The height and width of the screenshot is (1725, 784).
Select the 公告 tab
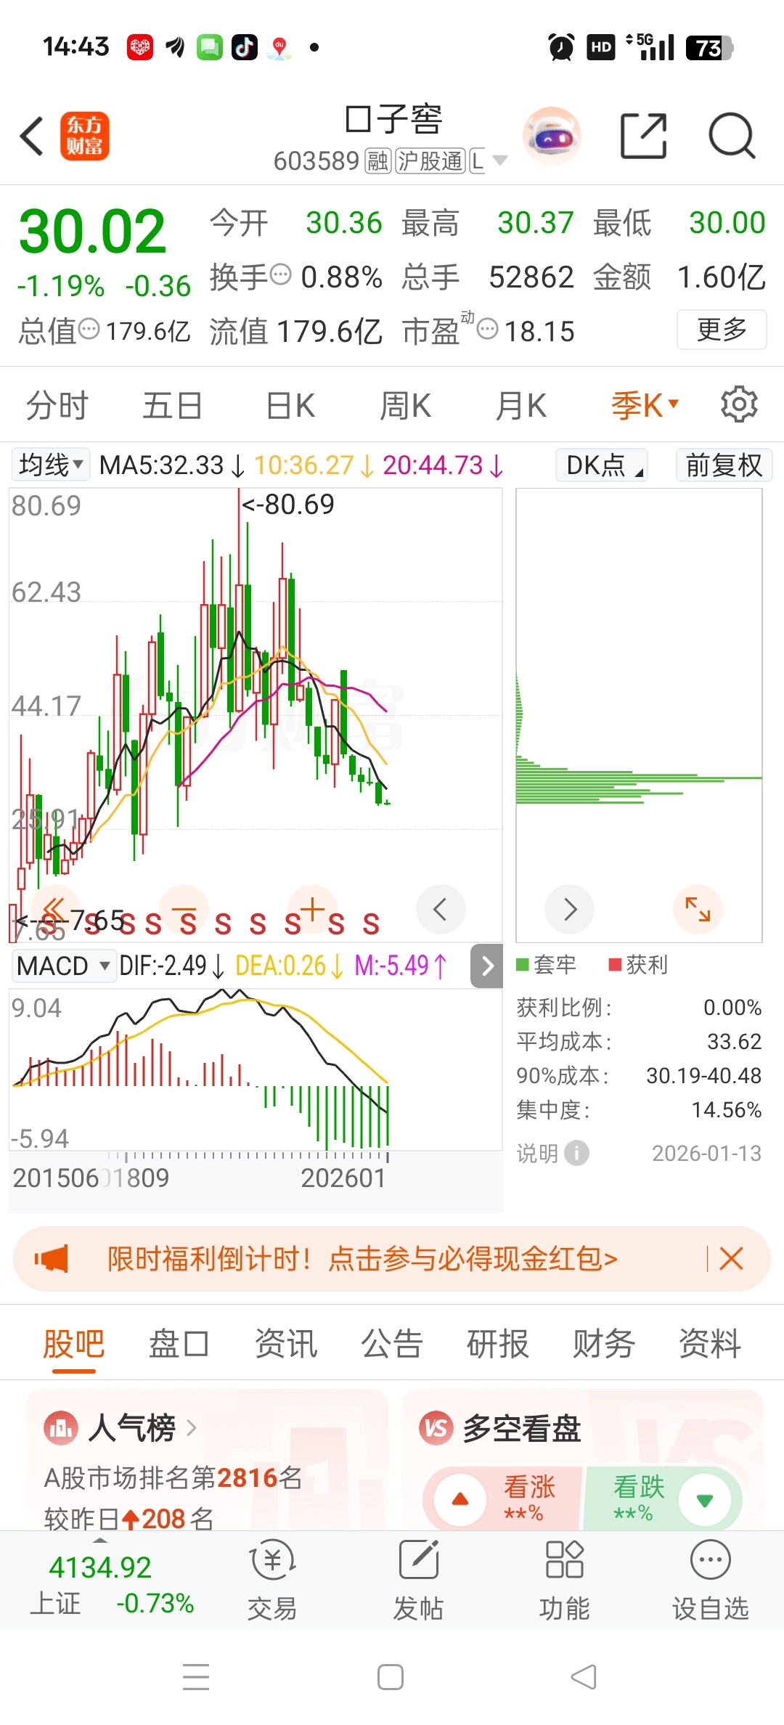392,1343
